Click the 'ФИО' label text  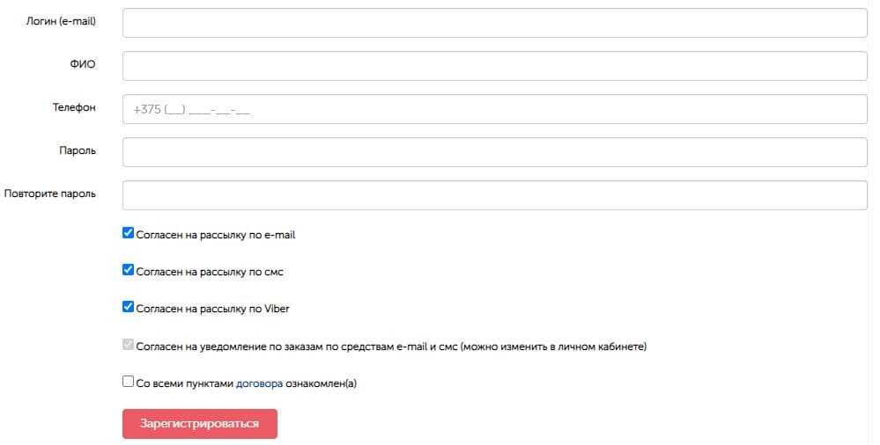(83, 65)
